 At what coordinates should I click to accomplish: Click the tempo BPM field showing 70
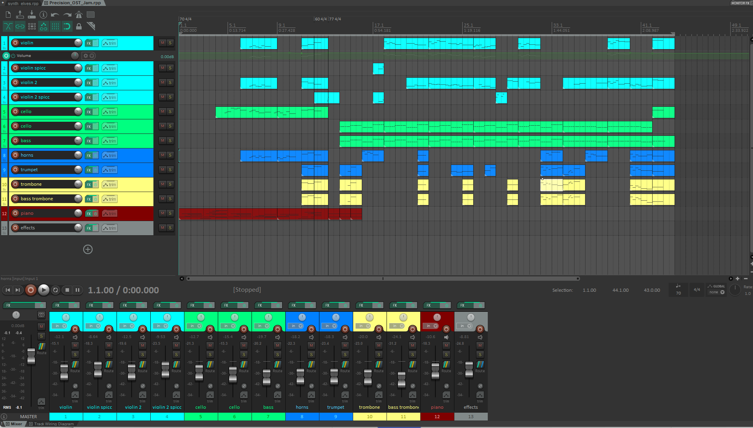tap(678, 293)
